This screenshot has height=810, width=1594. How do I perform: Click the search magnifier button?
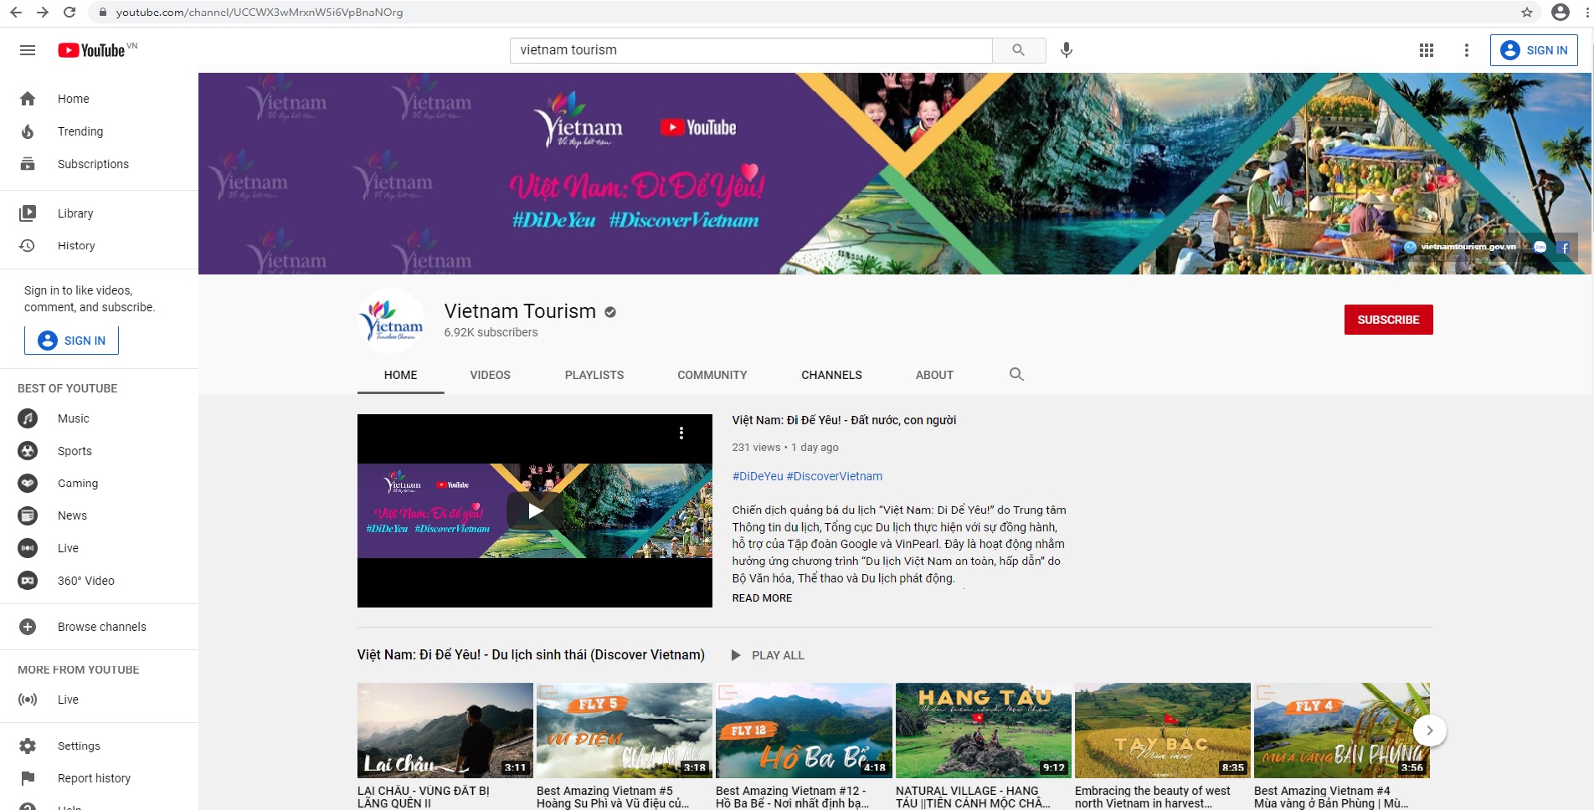point(1018,50)
